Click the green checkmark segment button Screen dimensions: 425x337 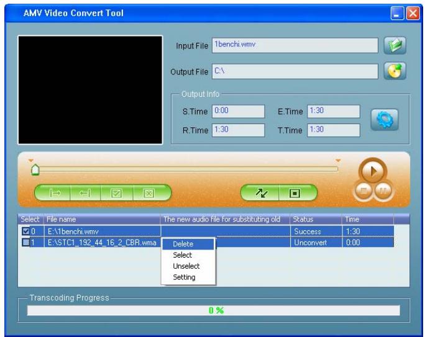click(117, 193)
